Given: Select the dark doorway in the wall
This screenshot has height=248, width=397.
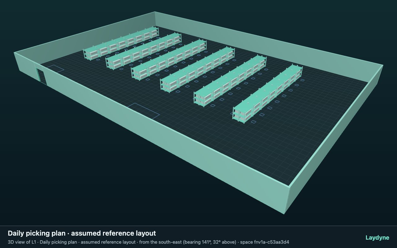Looking at the screenshot, I should pos(42,77).
